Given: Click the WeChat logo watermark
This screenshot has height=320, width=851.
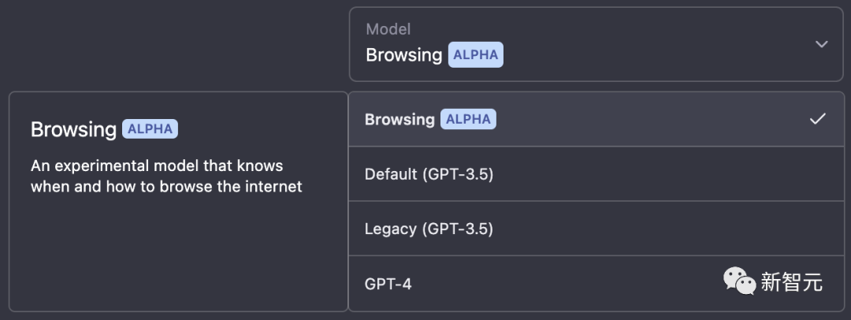Looking at the screenshot, I should point(739,281).
